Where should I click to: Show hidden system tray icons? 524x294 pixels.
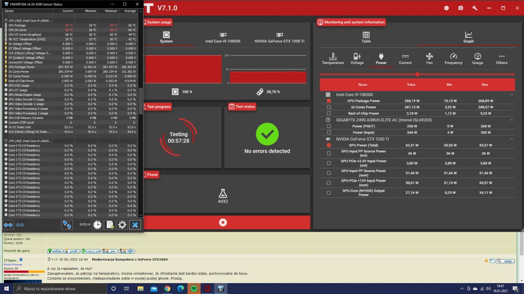462,288
